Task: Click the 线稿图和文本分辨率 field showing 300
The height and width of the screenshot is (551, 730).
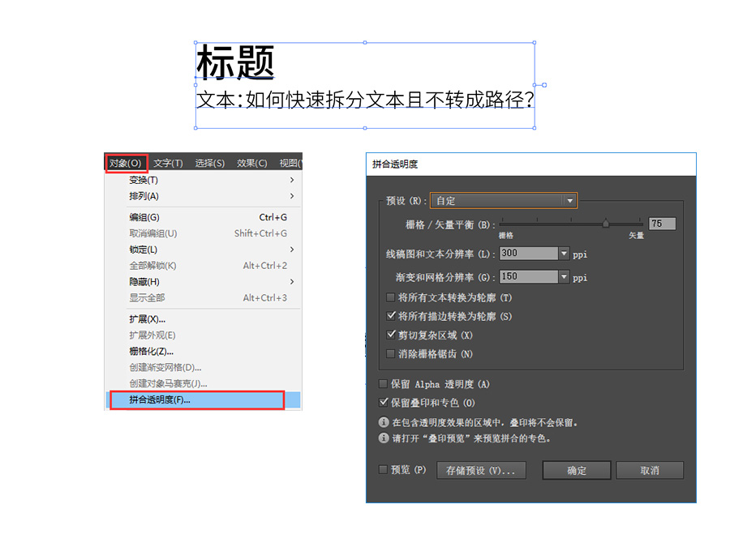Action: pos(528,254)
